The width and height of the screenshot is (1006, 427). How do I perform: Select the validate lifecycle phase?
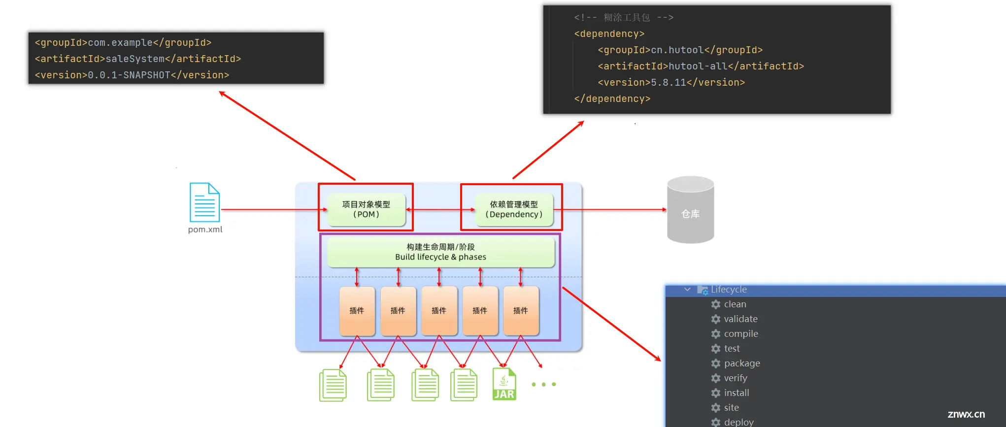(x=740, y=319)
